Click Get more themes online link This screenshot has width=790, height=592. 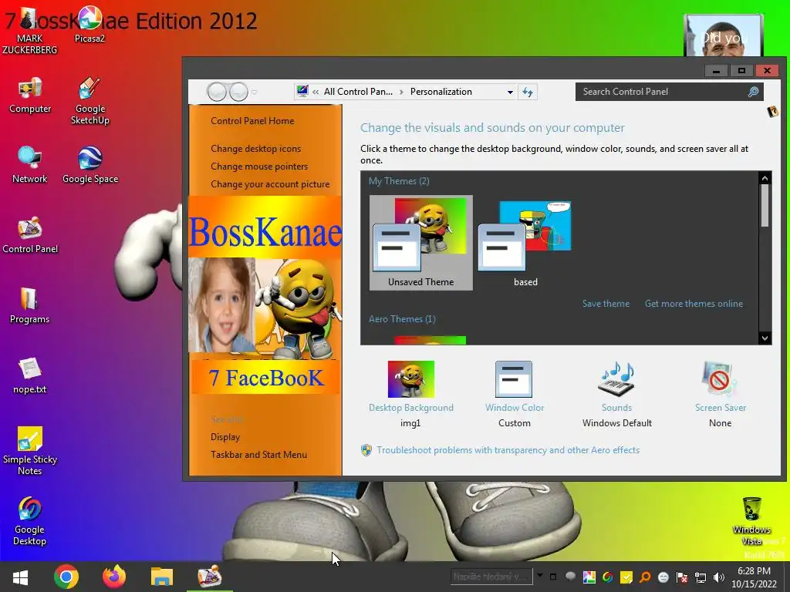tap(694, 304)
